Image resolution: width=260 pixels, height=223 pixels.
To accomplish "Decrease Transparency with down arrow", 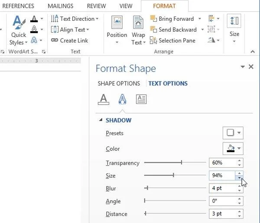I will click(239, 165).
